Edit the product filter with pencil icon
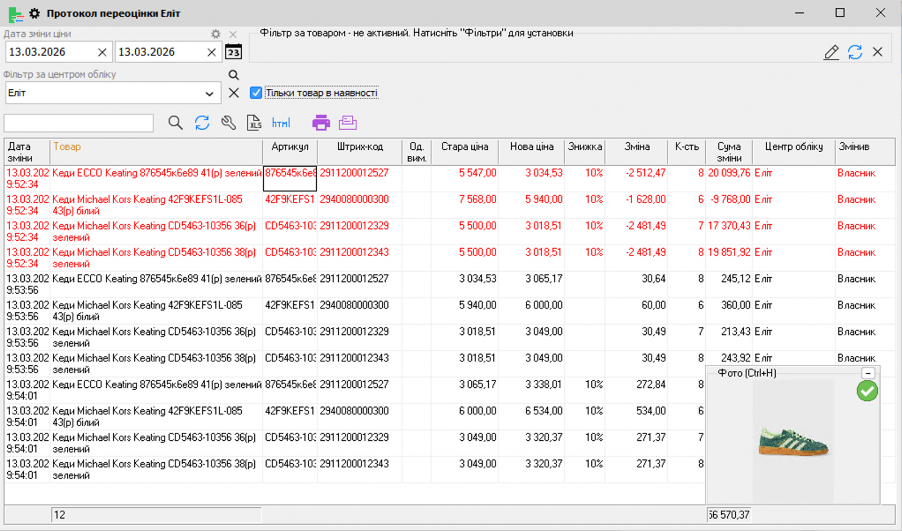 click(831, 52)
